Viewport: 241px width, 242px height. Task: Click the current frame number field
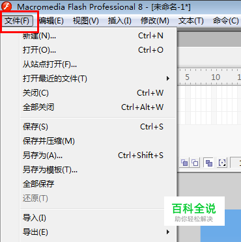(236, 163)
